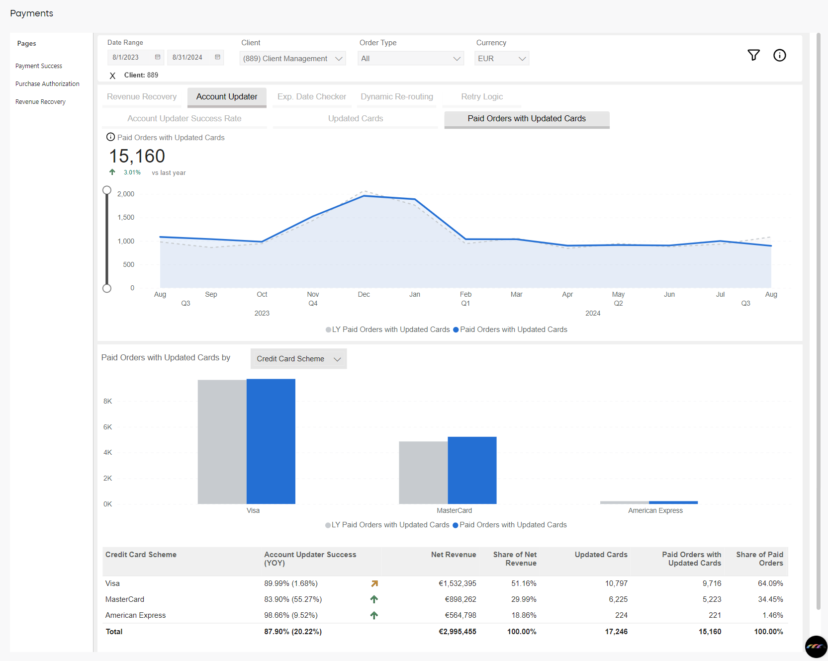Viewport: 828px width, 661px height.
Task: Open the Credit Card Scheme breakdown dropdown
Action: (298, 359)
